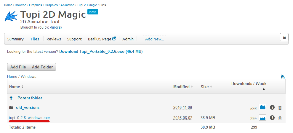This screenshot has width=293, height=133.
Task: Go up to Parent folder
Action: (x=30, y=98)
